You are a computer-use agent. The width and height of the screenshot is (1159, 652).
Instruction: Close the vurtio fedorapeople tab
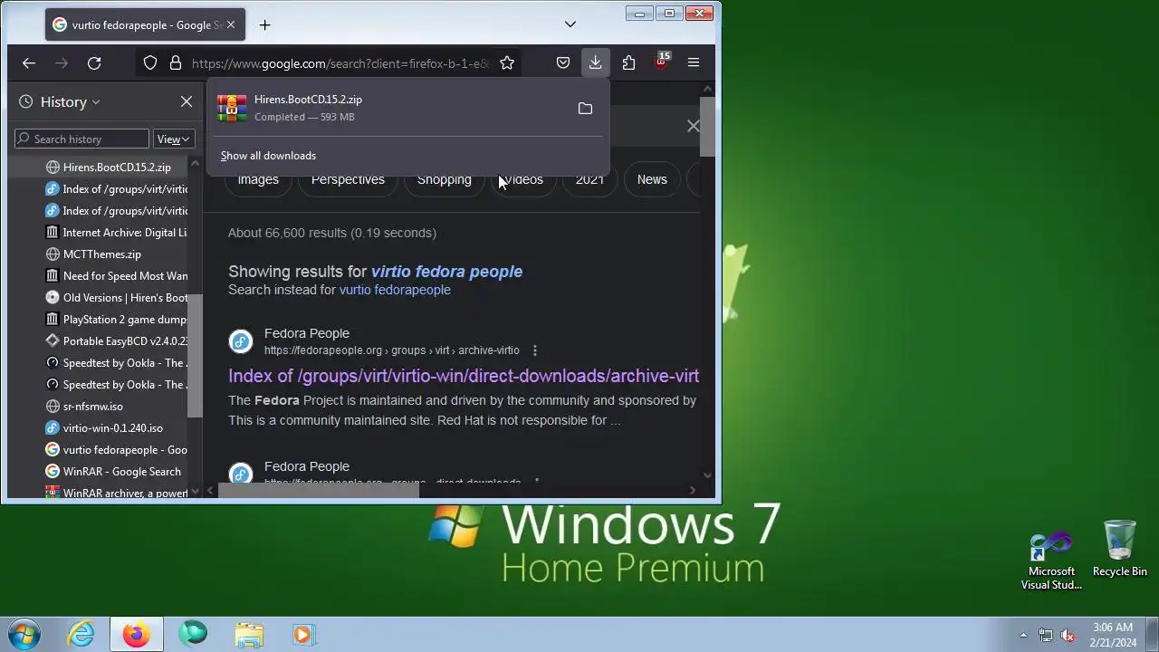click(230, 24)
